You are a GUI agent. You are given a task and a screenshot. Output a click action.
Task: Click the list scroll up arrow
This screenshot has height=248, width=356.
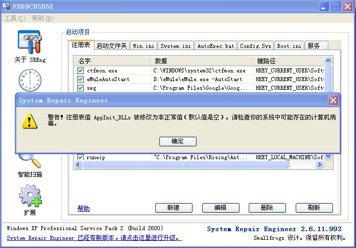[328, 60]
